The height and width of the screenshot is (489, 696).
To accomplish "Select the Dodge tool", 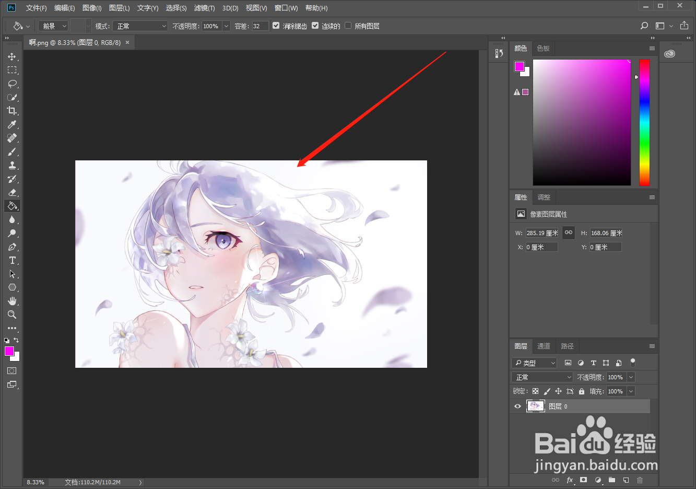I will click(x=12, y=233).
